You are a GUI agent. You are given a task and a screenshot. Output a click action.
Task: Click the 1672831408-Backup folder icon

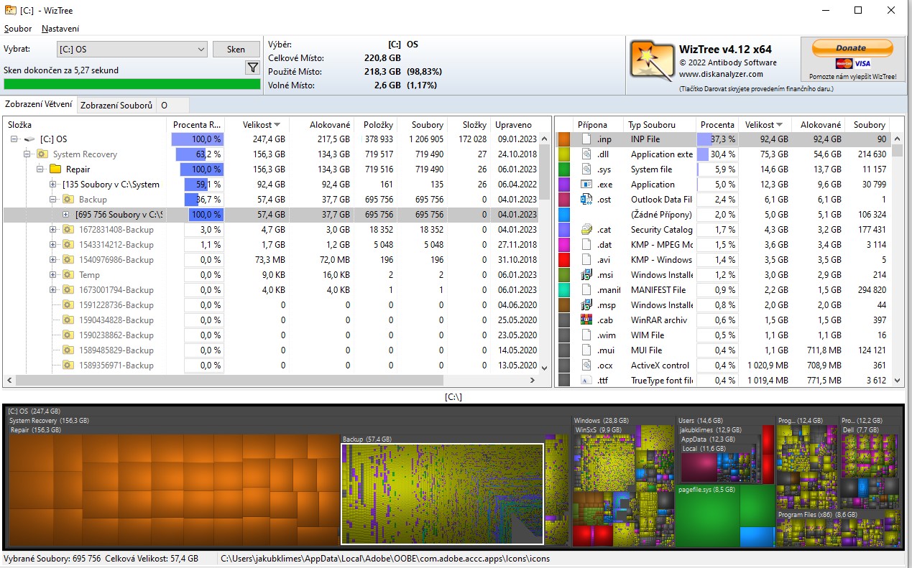[68, 230]
